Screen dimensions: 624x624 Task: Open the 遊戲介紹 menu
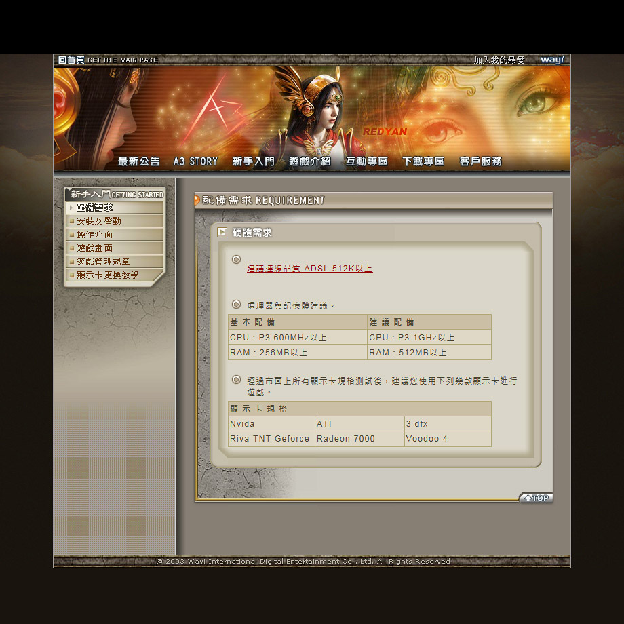(x=310, y=161)
